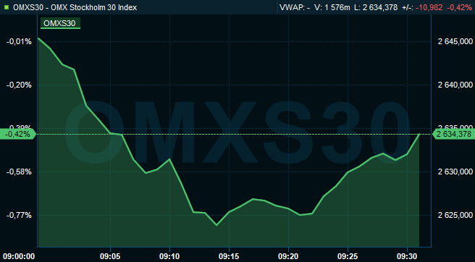Click the 09:00:00 start time label
Screen dimensions: 475x262
(x=18, y=257)
